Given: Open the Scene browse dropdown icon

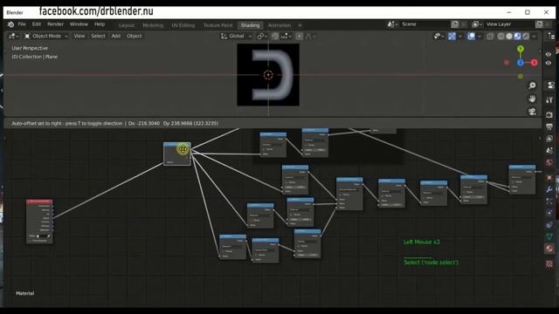Looking at the screenshot, I should pyautogui.click(x=392, y=24).
